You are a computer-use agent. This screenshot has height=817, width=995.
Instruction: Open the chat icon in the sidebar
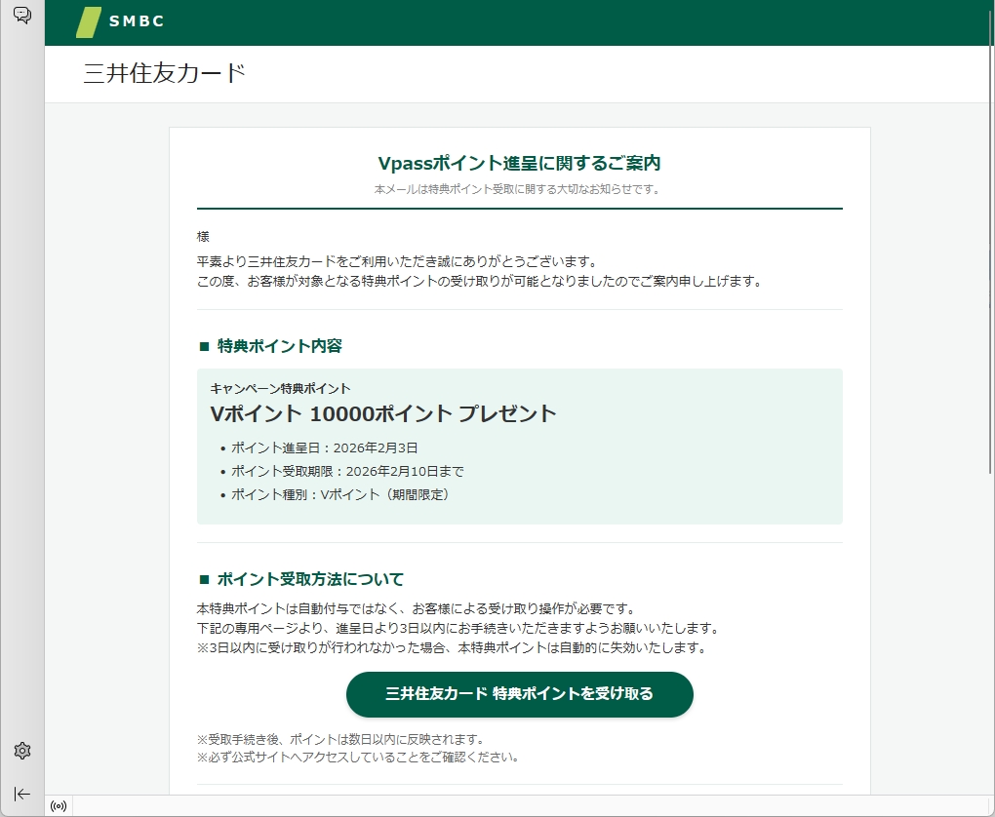coord(21,15)
